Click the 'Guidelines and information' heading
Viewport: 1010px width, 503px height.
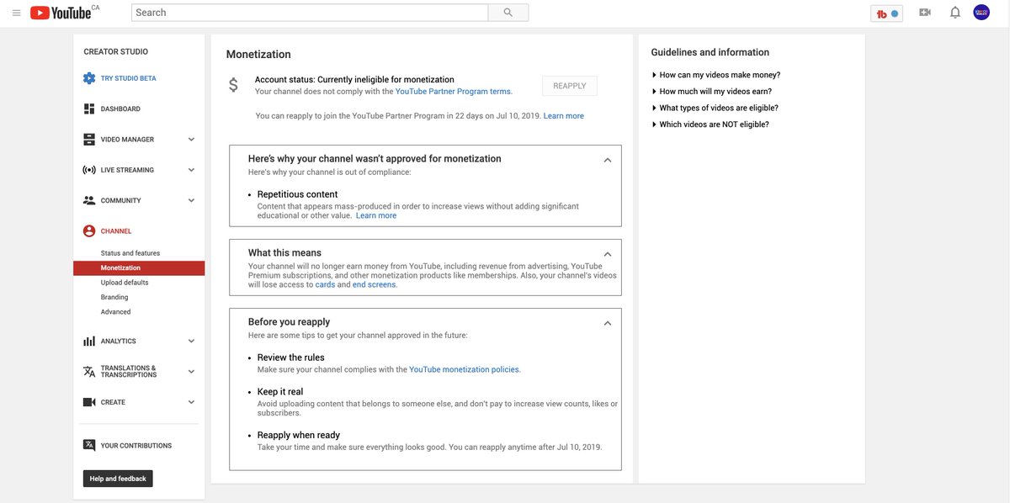(710, 52)
